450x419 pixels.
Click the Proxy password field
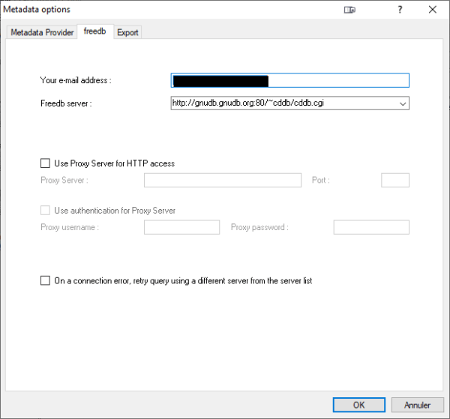click(x=371, y=227)
